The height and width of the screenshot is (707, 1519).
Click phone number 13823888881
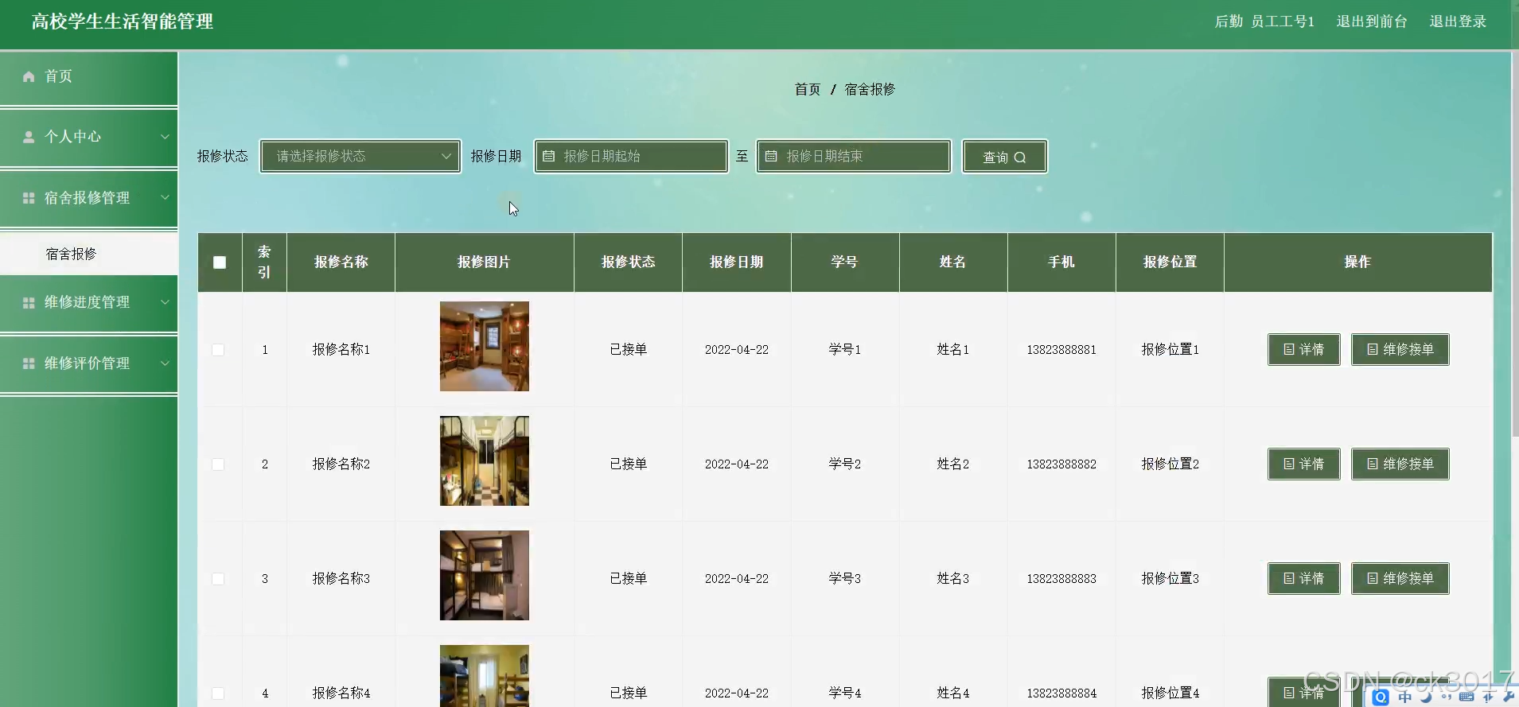1061,350
